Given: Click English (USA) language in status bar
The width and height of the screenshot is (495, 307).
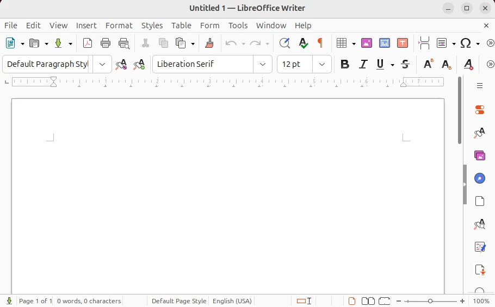Looking at the screenshot, I should point(232,301).
